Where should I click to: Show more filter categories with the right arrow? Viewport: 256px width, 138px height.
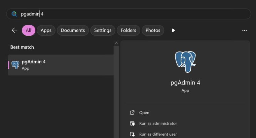pyautogui.click(x=173, y=30)
